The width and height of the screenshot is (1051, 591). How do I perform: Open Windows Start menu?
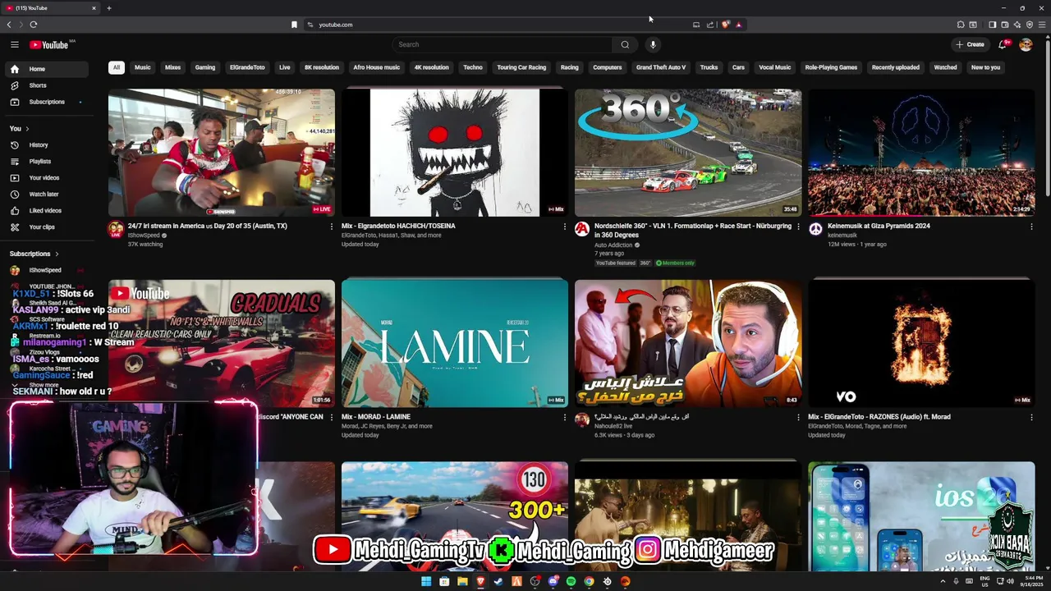[x=426, y=581]
